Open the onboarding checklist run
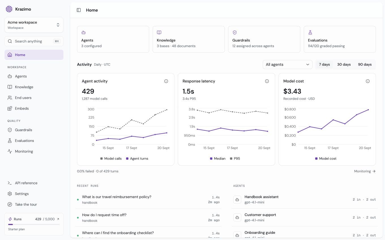The width and height of the screenshot is (385, 240). click(148, 232)
